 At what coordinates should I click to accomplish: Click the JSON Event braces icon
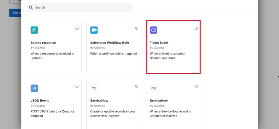34,88
